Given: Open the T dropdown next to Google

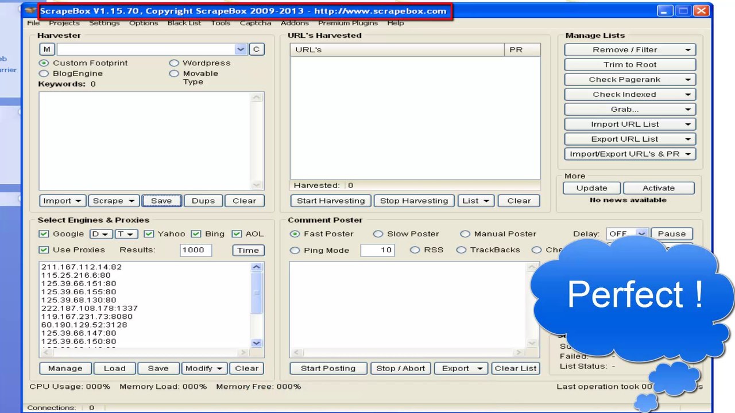Looking at the screenshot, I should point(126,234).
